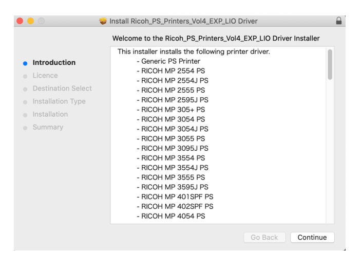361x267 pixels.
Task: Click the grey Licence step bullet
Action: click(x=25, y=76)
